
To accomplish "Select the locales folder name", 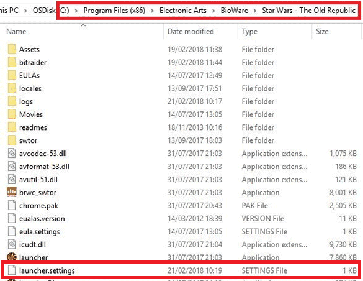I will 30,88.
